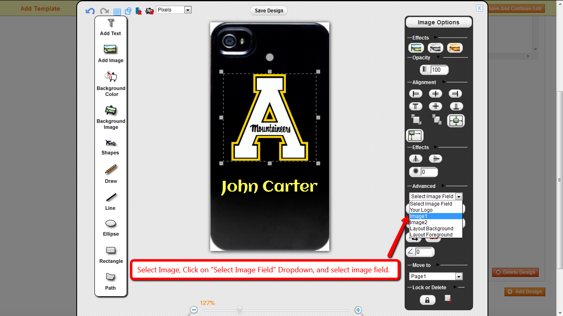Align image to horizontal center
The width and height of the screenshot is (563, 316).
click(436, 94)
